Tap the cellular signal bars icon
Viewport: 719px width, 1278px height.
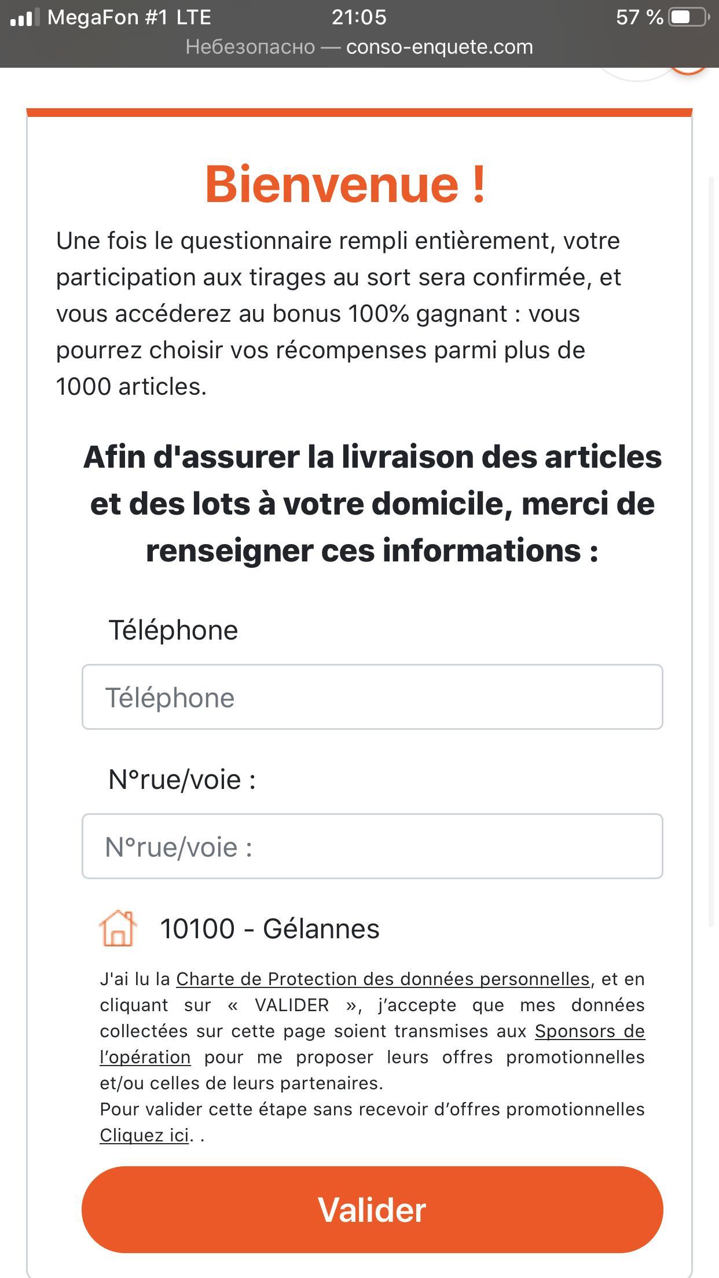[24, 17]
